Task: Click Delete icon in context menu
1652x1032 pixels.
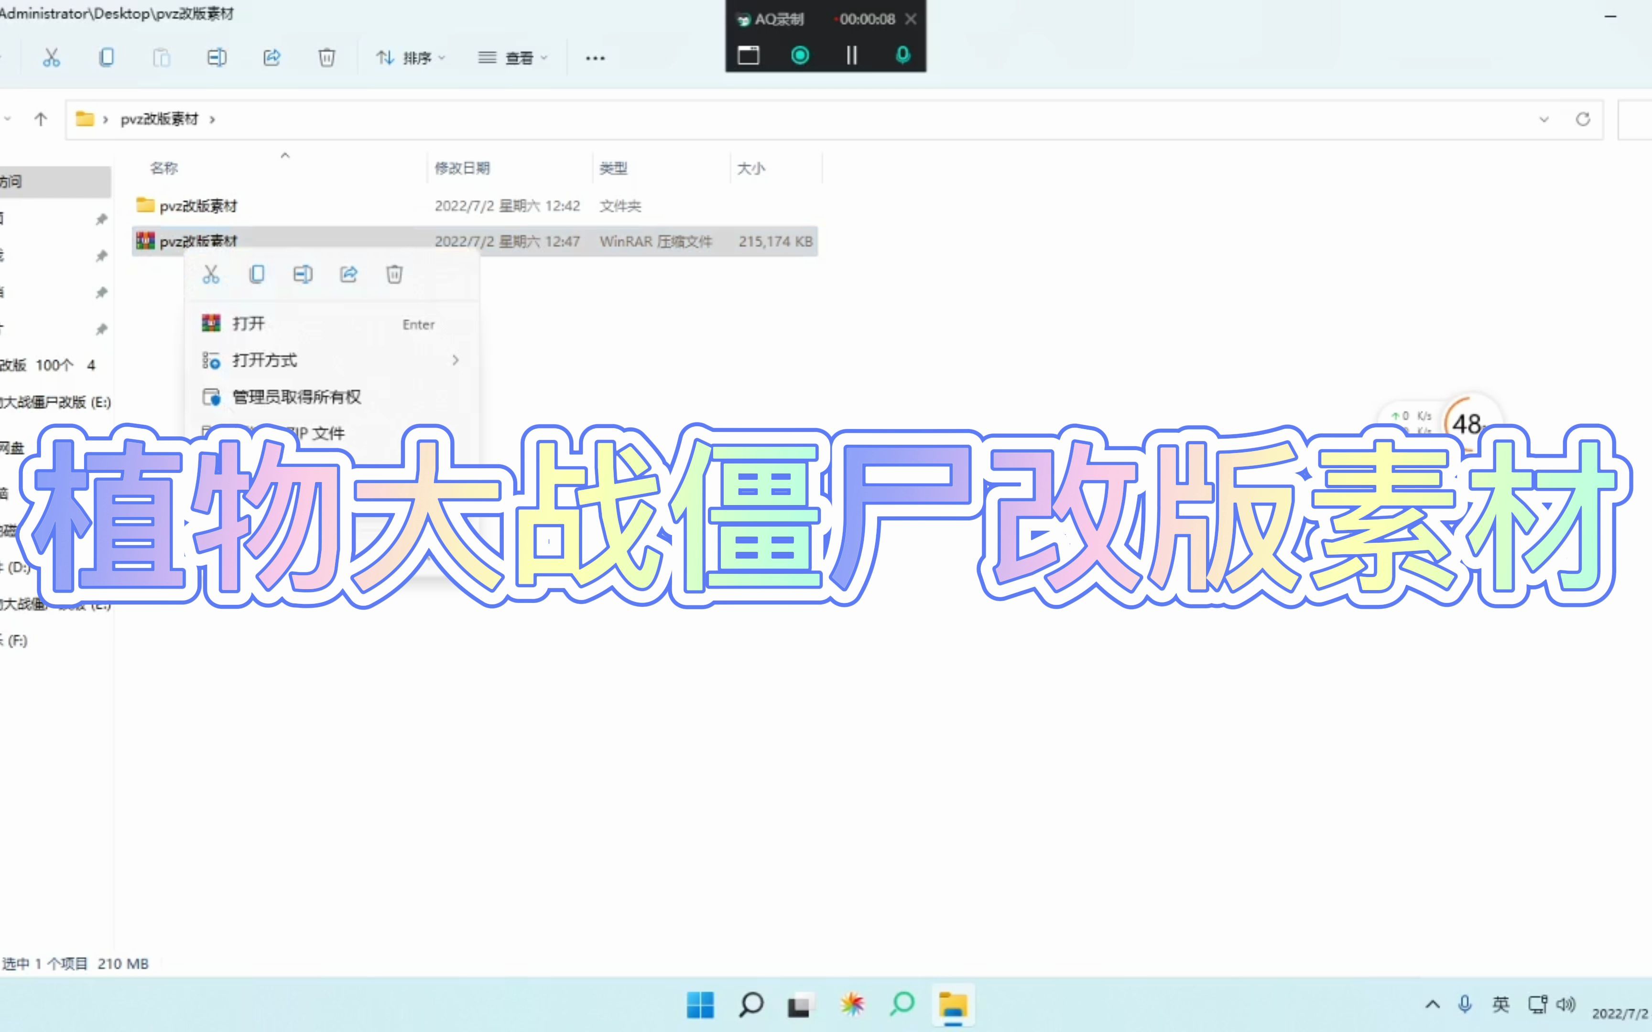Action: click(394, 274)
